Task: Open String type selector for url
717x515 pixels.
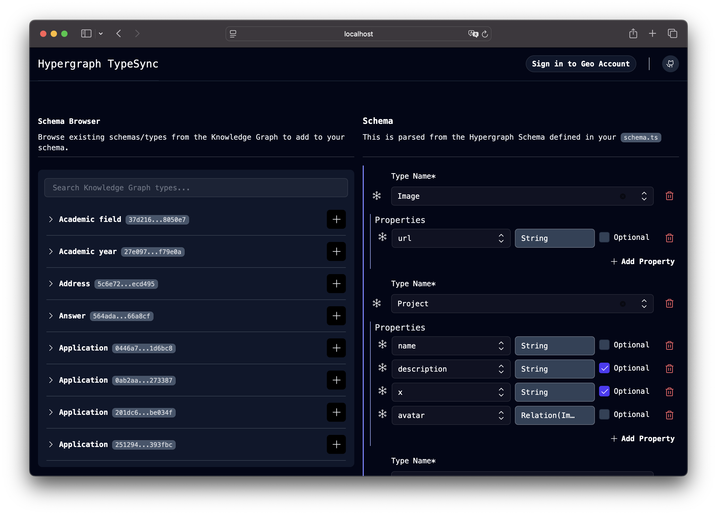Action: [555, 238]
